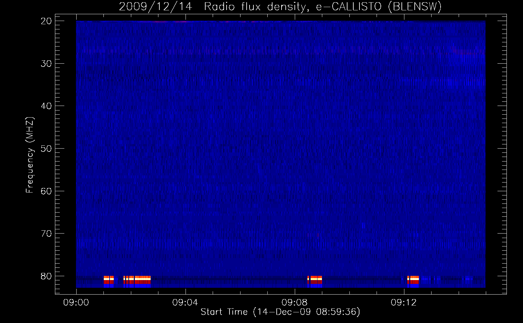
Task: Click the wide burst near 09:02 at 80 MHz
Action: [x=137, y=282]
